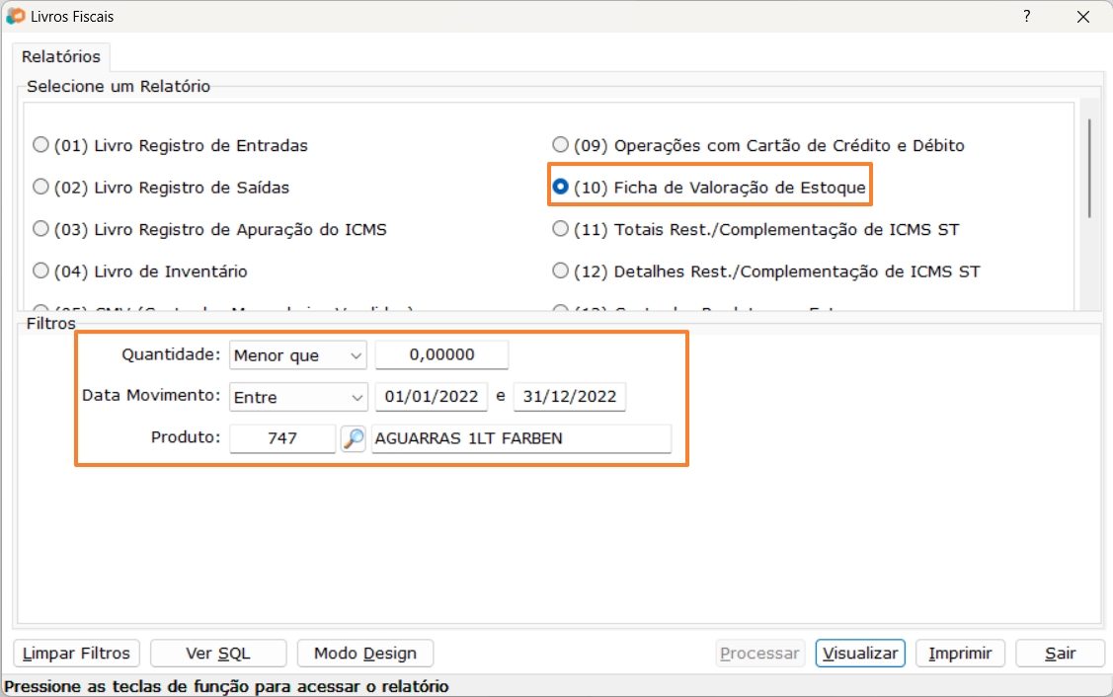Screen dimensions: 1113x697
Task: Switch to the Relatórios tab
Action: coord(61,57)
